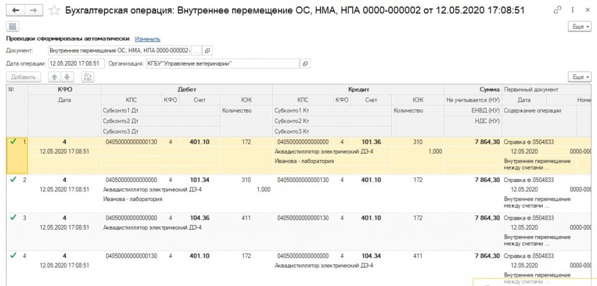Select document field ellipsis button
The width and height of the screenshot is (597, 286).
pyautogui.click(x=196, y=51)
